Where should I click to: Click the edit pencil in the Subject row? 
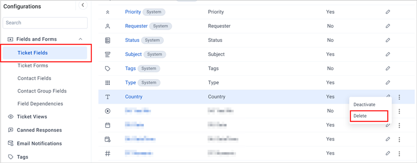coord(388,54)
